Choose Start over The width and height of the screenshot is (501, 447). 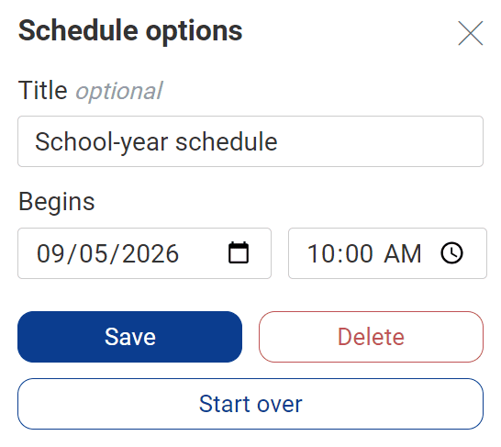(250, 404)
